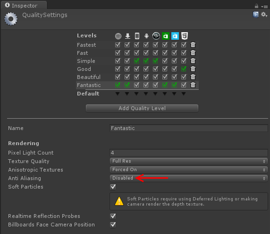Image resolution: width=270 pixels, height=234 pixels.
Task: Click the BlackBerry platform icon
Action: 156,36
